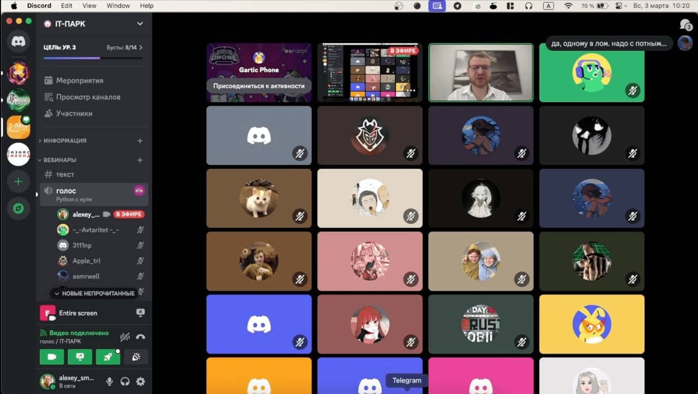The height and width of the screenshot is (394, 698).
Task: Open the soundboard button
Action: [x=136, y=357]
